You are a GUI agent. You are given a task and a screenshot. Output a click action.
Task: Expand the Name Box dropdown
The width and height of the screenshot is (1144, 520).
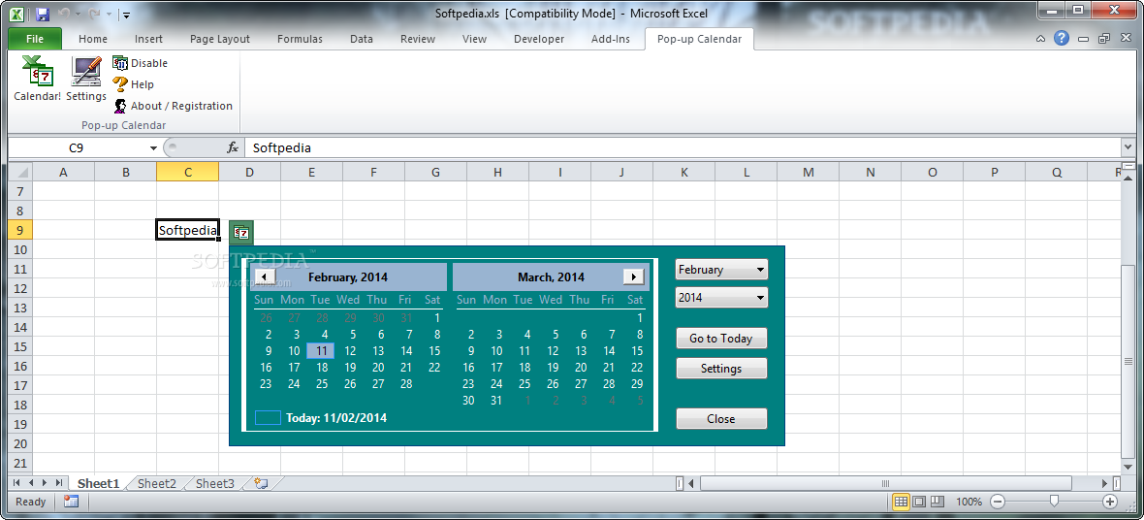[x=153, y=148]
